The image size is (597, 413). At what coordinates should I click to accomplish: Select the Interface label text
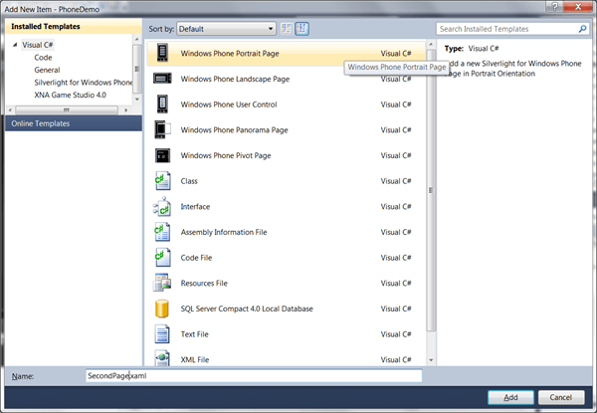(x=195, y=207)
